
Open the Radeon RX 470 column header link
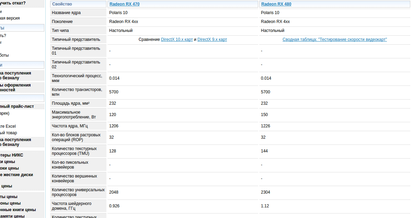[124, 4]
